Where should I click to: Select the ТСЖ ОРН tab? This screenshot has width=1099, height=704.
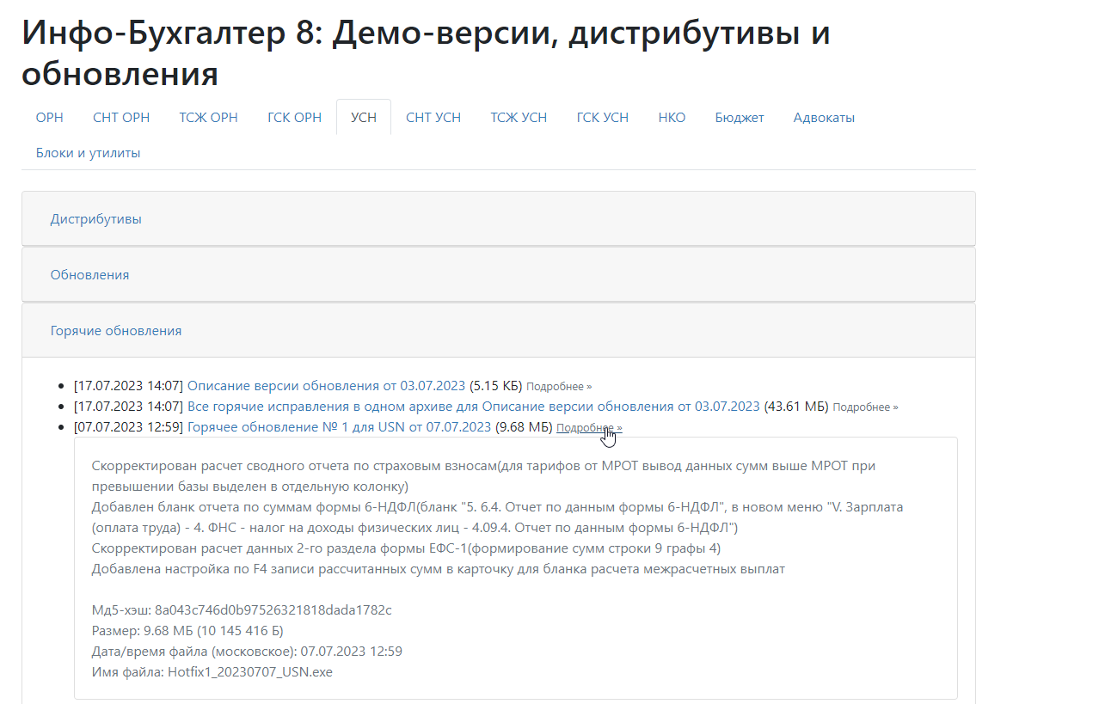[x=208, y=118]
